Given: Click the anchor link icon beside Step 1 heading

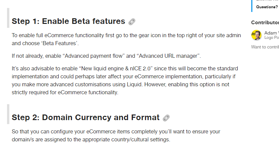Looking at the screenshot, I should click(132, 22).
